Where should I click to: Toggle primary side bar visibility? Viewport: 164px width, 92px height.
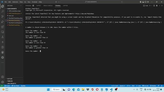[141, 2]
